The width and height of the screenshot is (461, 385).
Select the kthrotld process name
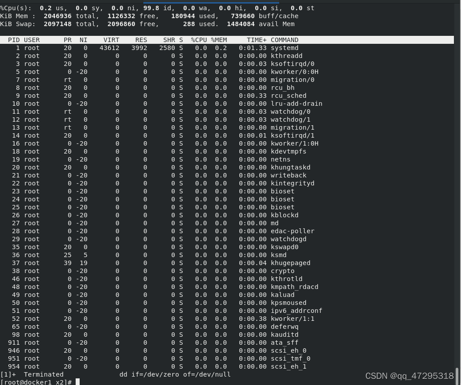[x=287, y=279]
